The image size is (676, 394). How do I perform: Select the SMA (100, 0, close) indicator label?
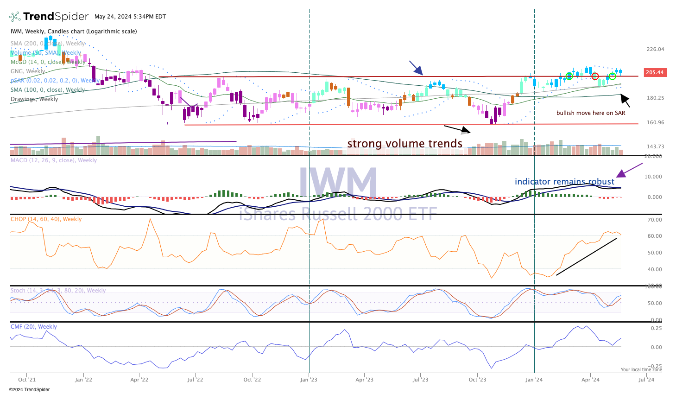click(x=48, y=90)
